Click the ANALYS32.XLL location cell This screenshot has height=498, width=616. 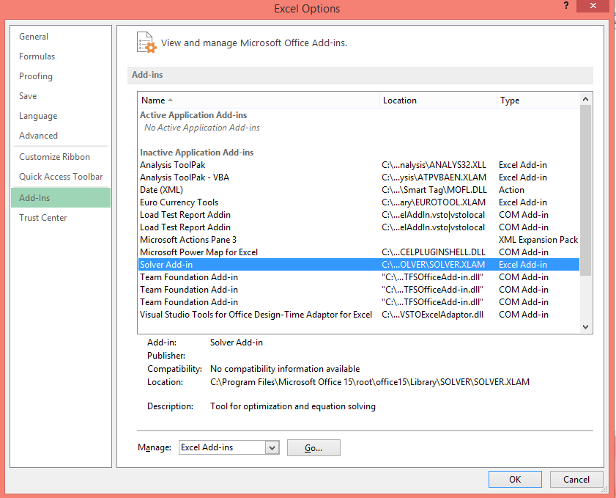coord(434,165)
